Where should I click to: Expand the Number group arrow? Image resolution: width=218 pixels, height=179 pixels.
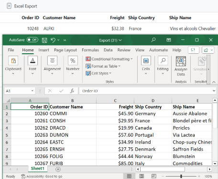pos(73,73)
